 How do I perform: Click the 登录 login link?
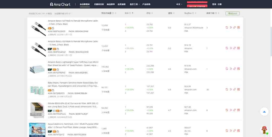214,4
